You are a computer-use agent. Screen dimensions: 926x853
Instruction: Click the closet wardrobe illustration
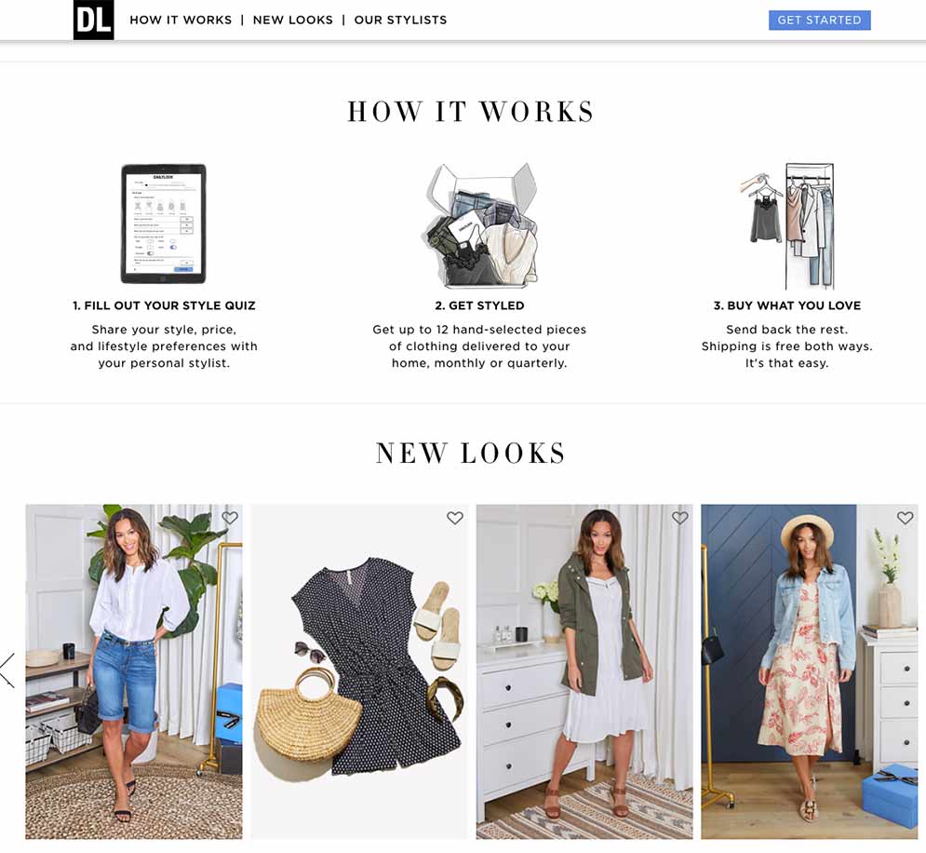789,225
